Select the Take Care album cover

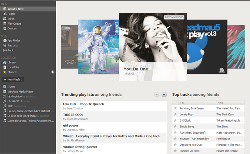coord(70,47)
